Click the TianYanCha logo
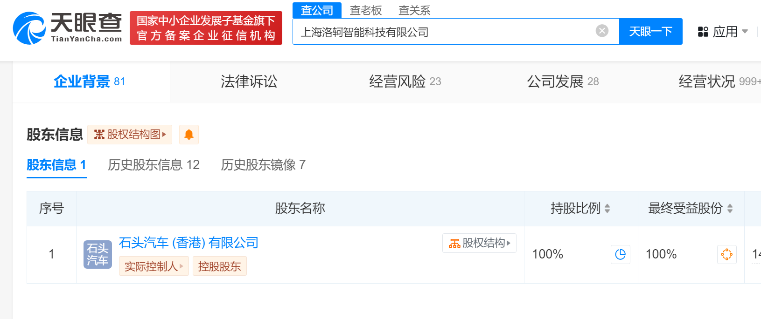 68,28
